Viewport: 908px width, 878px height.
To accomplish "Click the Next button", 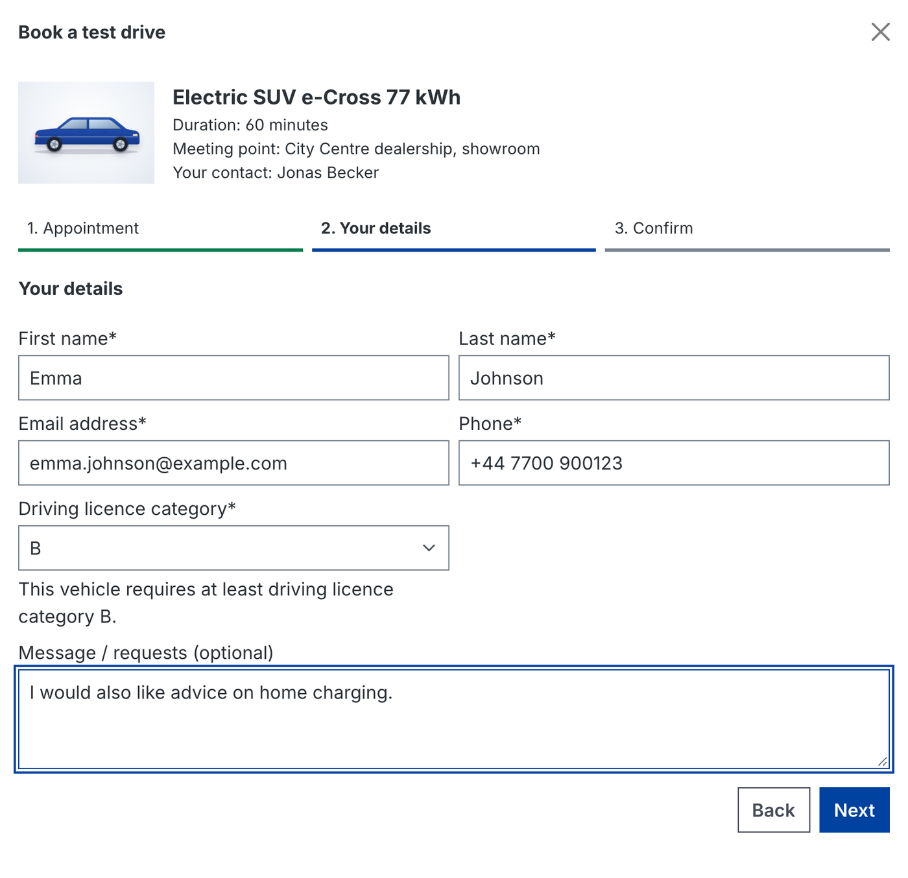I will 854,810.
